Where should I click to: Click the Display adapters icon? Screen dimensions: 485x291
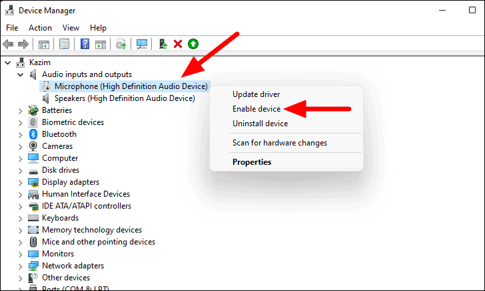(33, 182)
